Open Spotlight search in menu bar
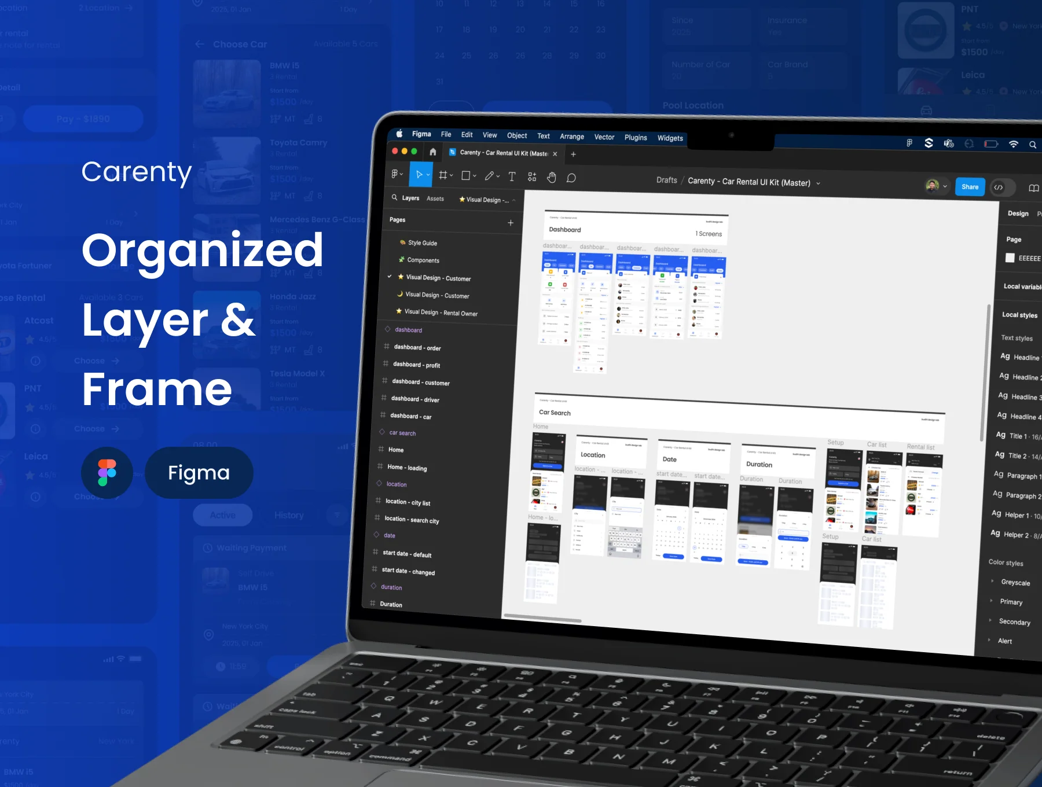 point(1032,145)
